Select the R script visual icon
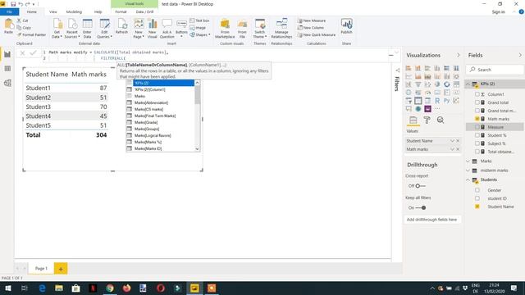This screenshot has height=295, width=525. click(x=437, y=101)
